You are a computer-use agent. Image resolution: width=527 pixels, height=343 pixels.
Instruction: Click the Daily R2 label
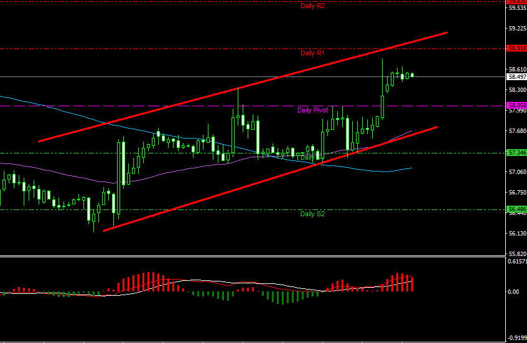312,6
